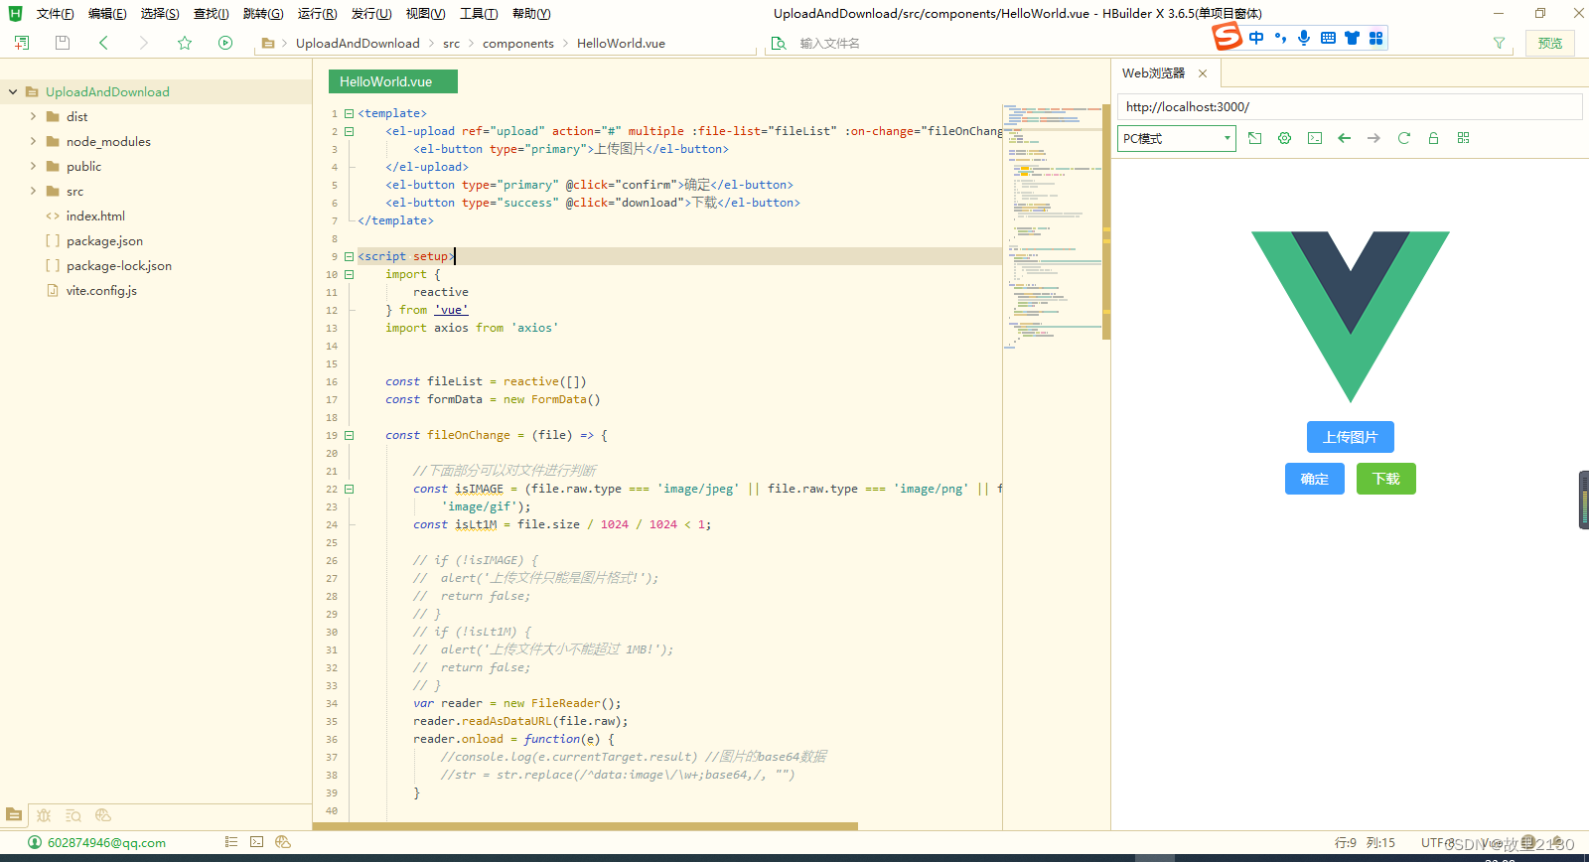This screenshot has height=862, width=1589.
Task: Navigate forward in the built-in browser
Action: (1374, 138)
